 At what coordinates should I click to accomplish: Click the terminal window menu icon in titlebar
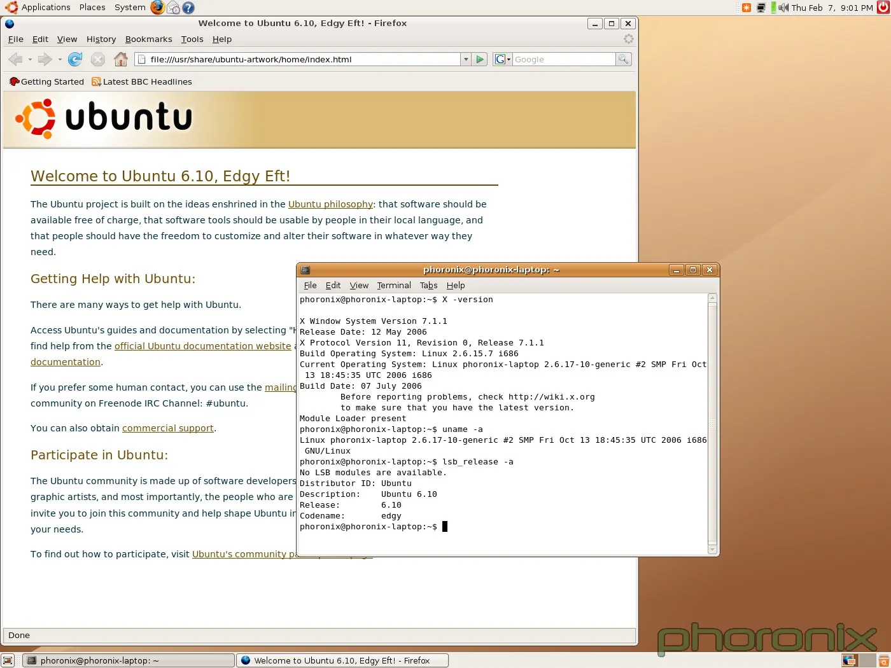[305, 270]
